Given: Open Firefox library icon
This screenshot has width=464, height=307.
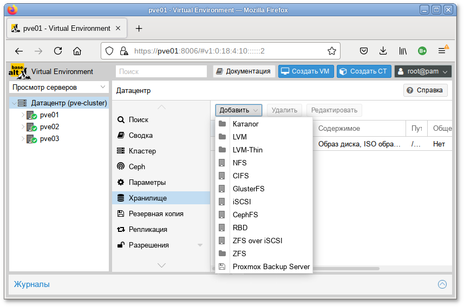Looking at the screenshot, I should pyautogui.click(x=403, y=51).
